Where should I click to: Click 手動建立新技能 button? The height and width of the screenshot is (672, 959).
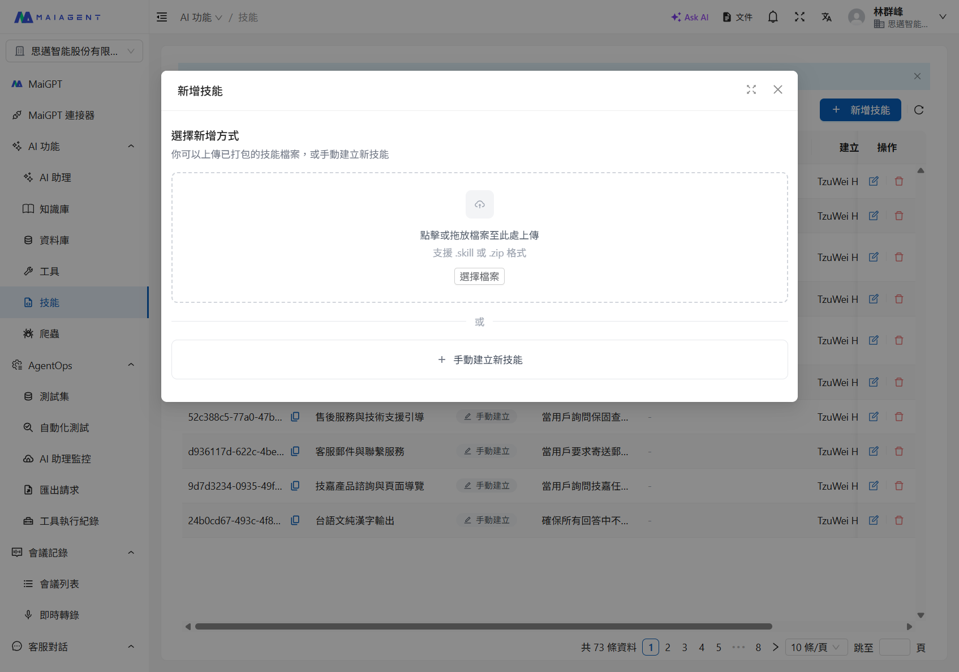click(479, 359)
